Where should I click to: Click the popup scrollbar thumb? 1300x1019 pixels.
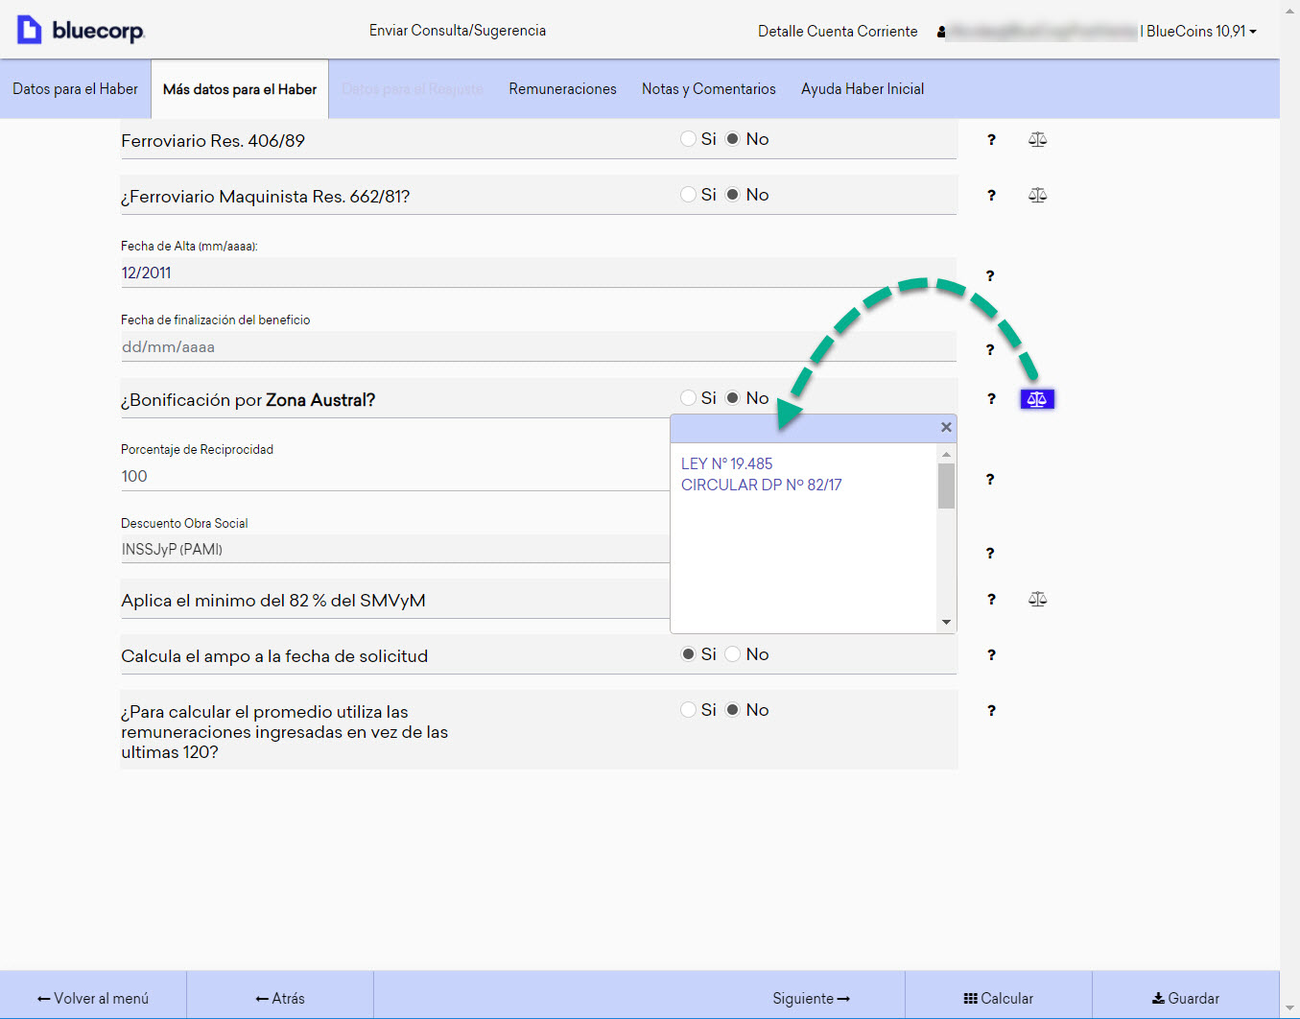[947, 486]
